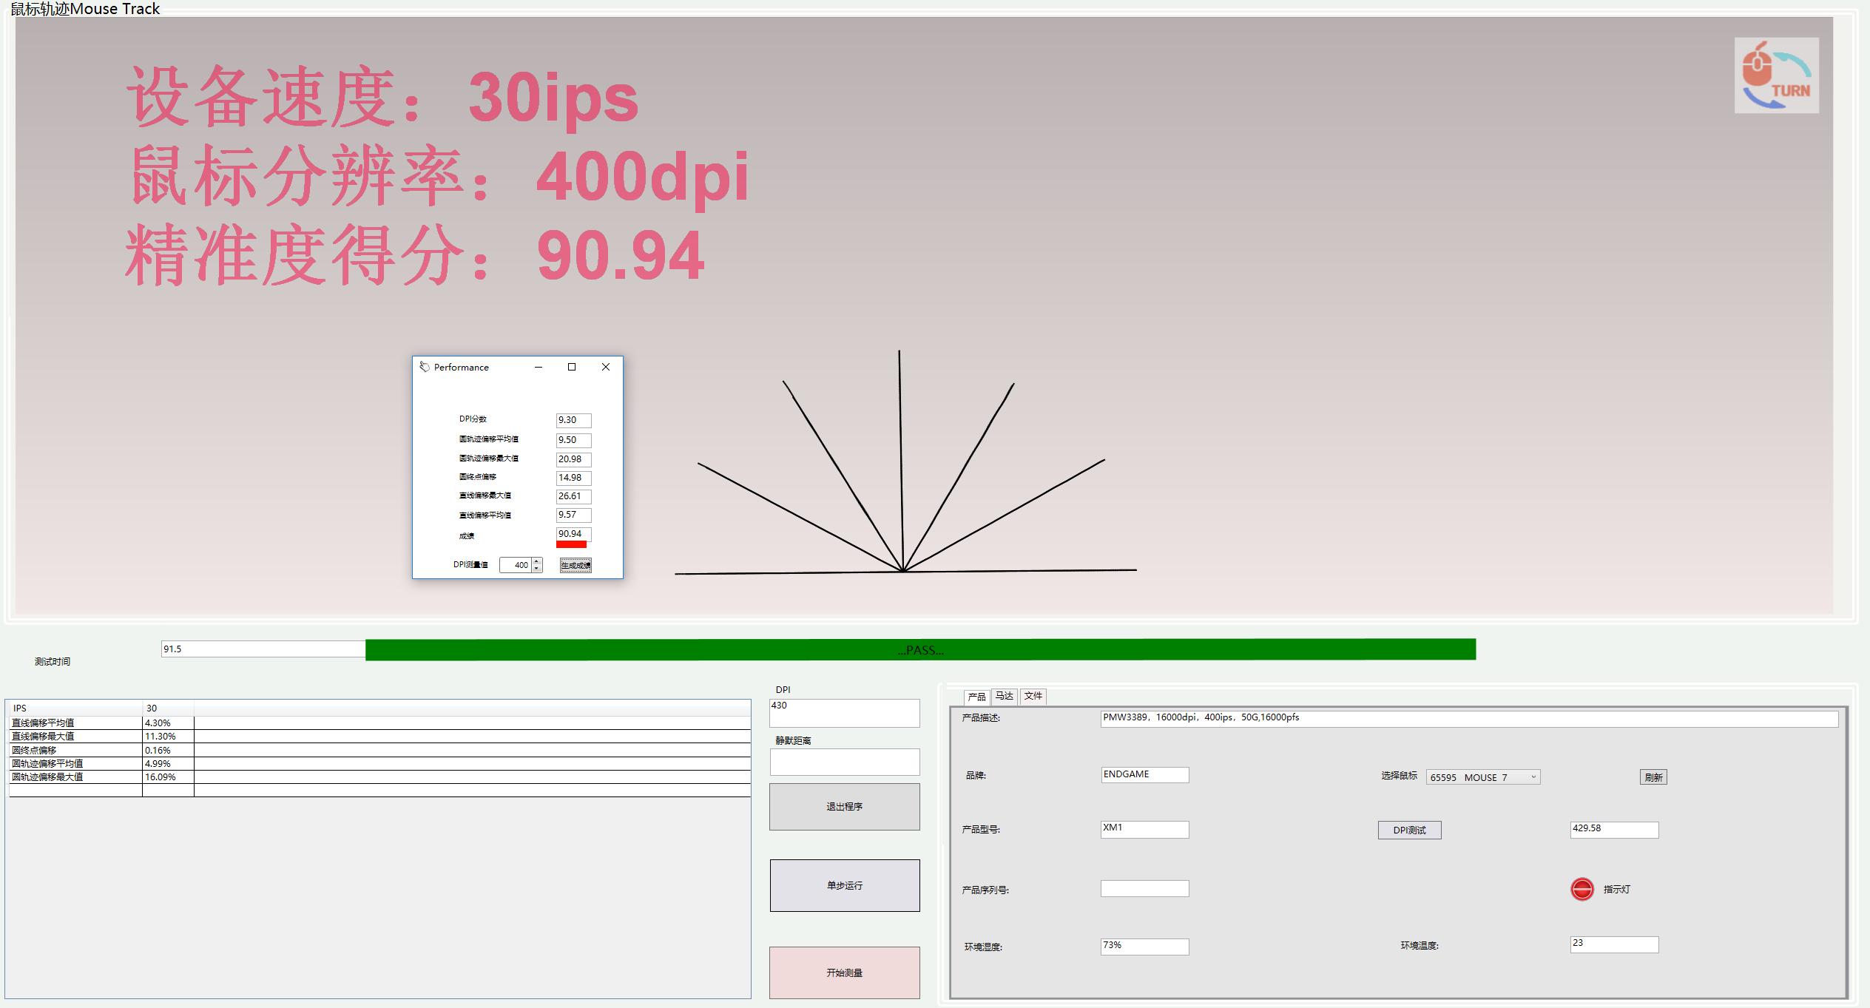Click the 刷新 refresh button
1870x1008 pixels.
pyautogui.click(x=1653, y=777)
